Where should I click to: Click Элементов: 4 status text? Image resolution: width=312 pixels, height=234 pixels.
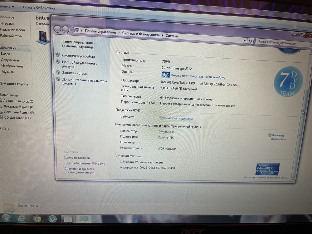tap(28, 206)
